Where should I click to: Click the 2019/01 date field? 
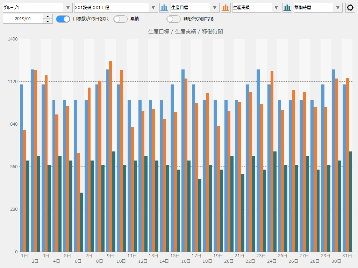click(23, 19)
